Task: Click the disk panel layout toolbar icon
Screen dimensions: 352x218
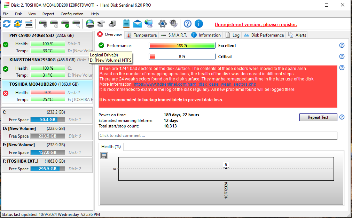Action: point(29,24)
